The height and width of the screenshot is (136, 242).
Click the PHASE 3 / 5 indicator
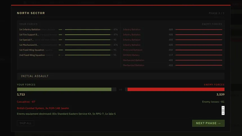click(x=217, y=13)
